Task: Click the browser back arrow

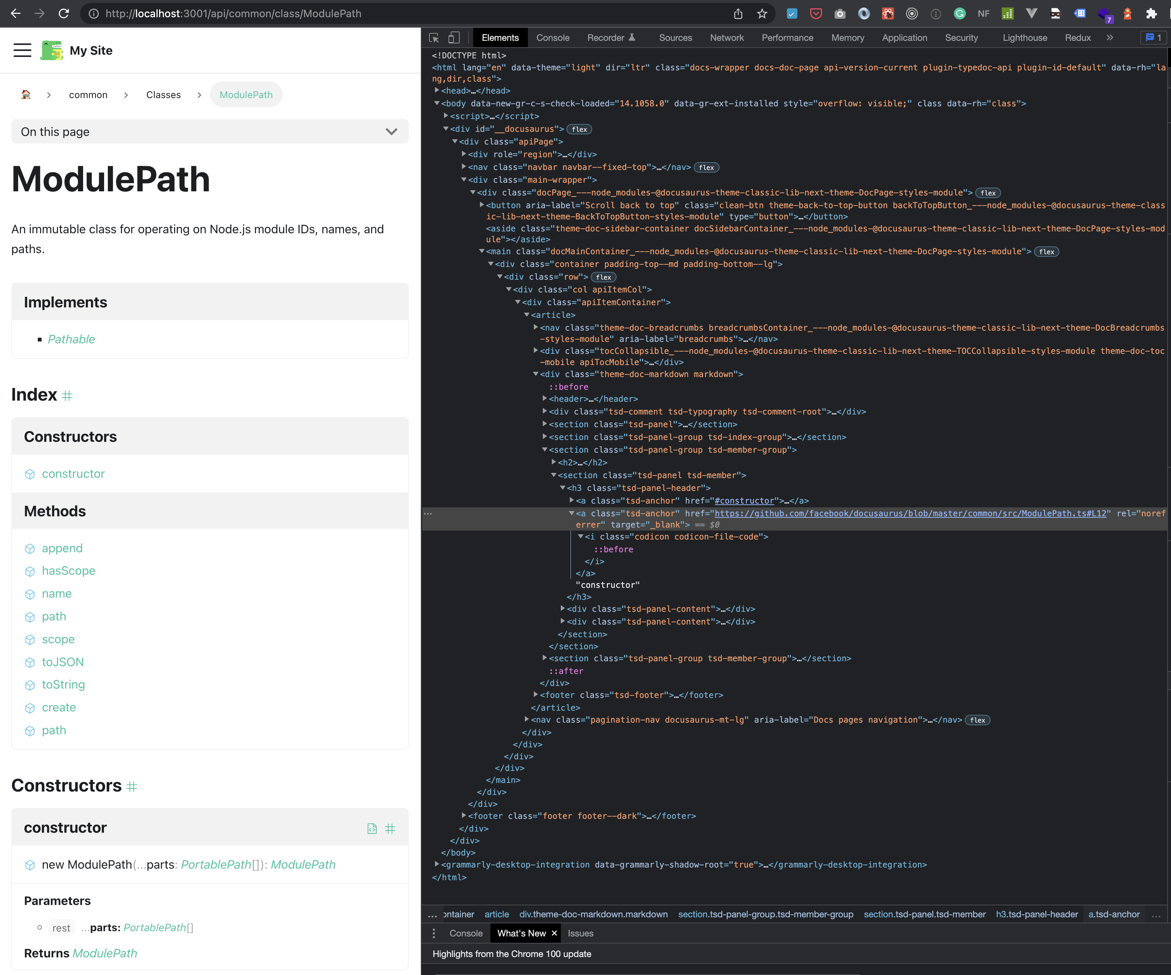Action: 16,13
